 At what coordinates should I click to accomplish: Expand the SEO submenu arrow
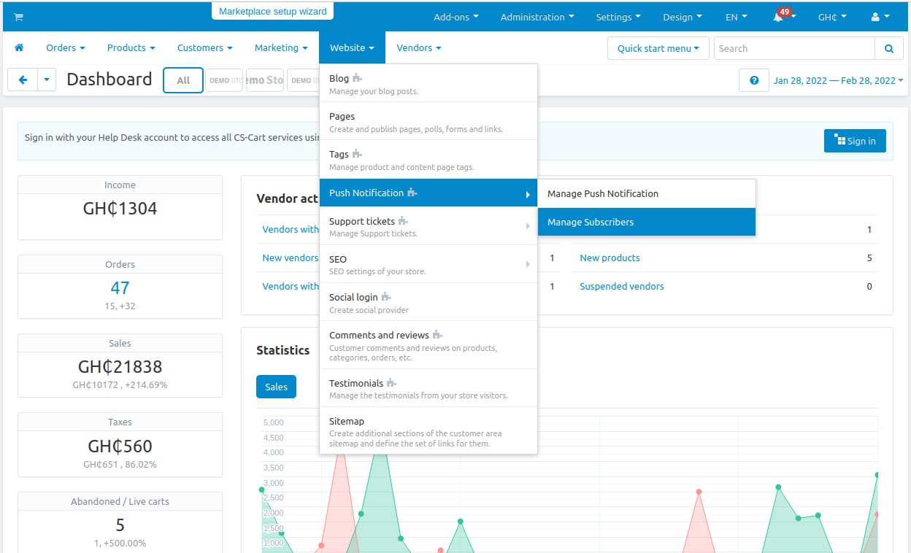point(527,264)
